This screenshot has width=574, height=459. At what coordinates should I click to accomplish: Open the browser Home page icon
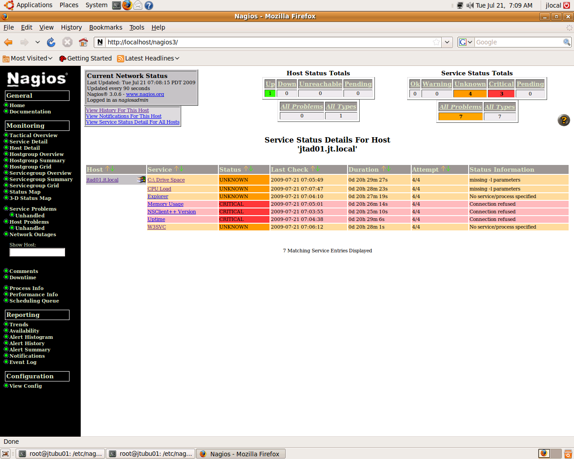pos(83,42)
